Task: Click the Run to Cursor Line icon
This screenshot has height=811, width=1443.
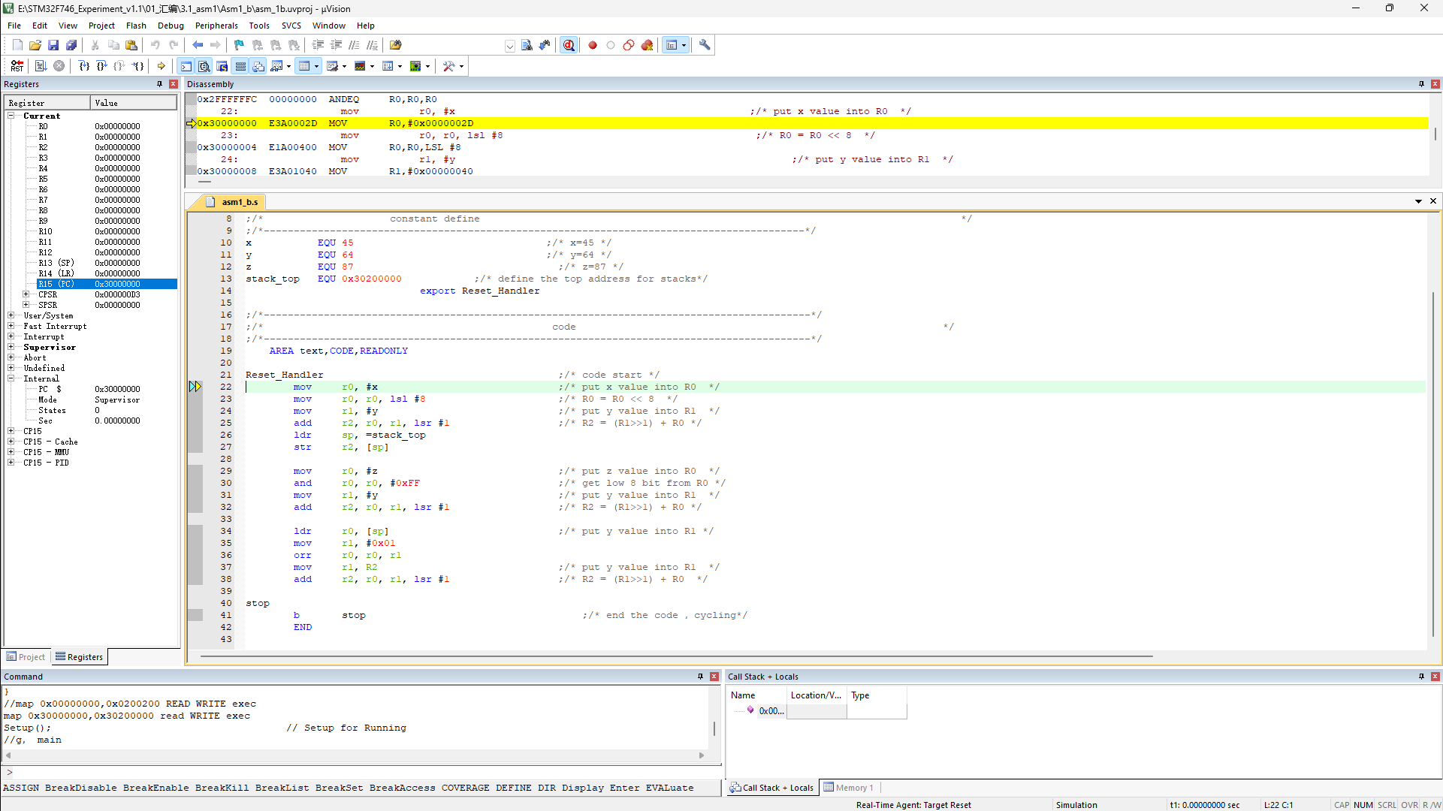Action: (138, 66)
